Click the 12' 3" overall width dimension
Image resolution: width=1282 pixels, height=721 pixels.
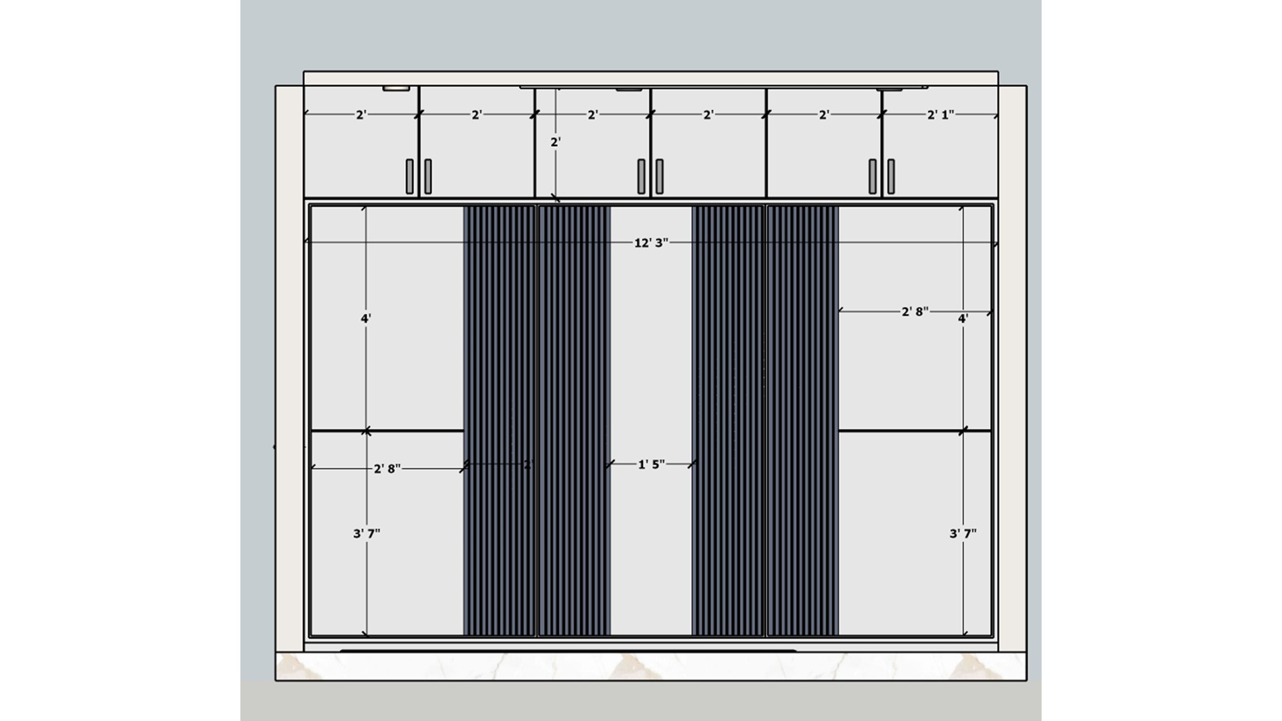point(651,242)
